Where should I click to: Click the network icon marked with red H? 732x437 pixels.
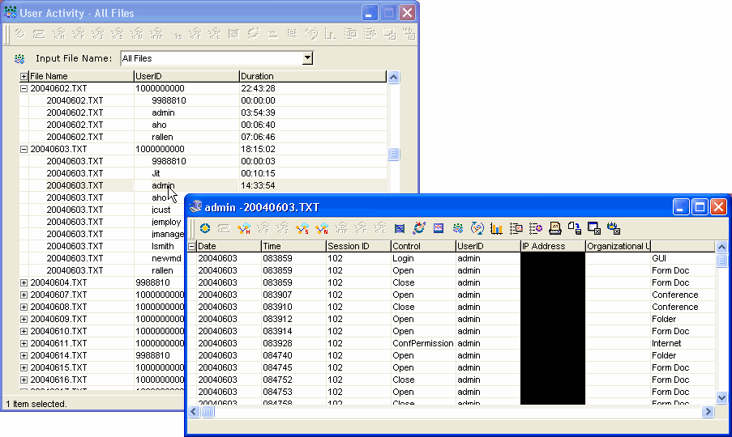(x=244, y=228)
